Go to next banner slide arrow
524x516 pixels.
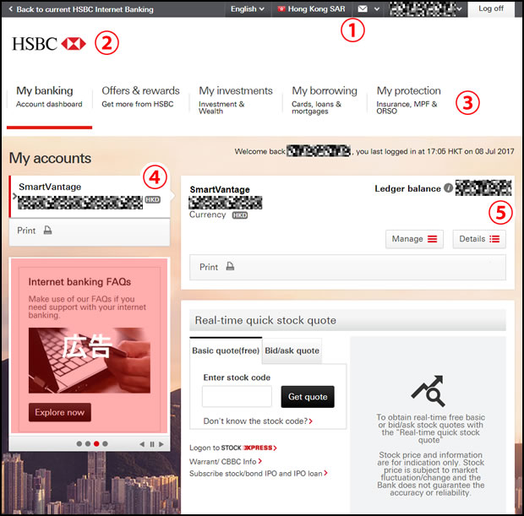coord(161,444)
